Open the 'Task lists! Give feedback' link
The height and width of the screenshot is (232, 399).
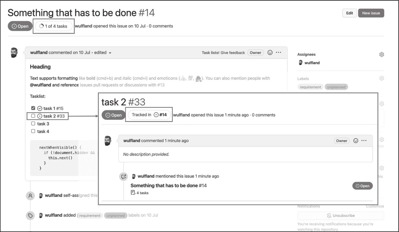pos(223,53)
